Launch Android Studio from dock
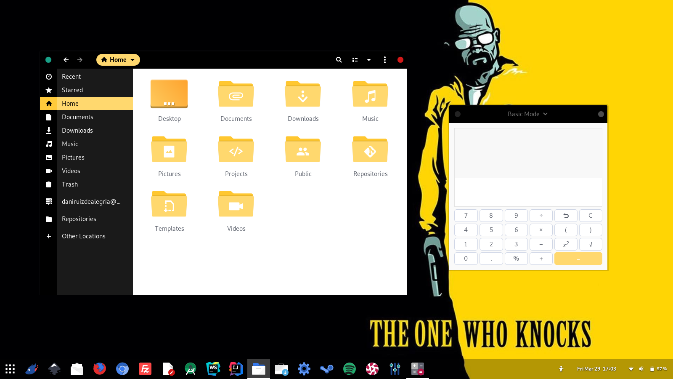Screen dimensions: 673x379 191,369
